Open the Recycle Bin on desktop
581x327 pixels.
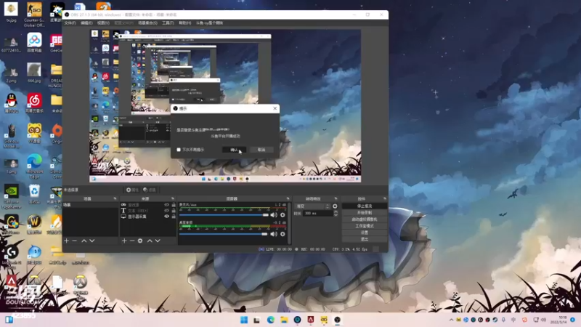click(34, 194)
